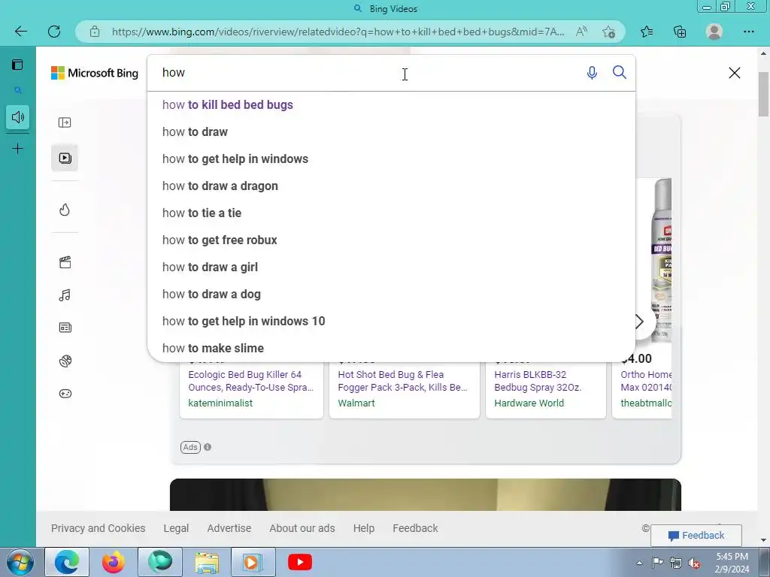770x577 pixels.
Task: Close the video view with the X icon
Action: 734,73
